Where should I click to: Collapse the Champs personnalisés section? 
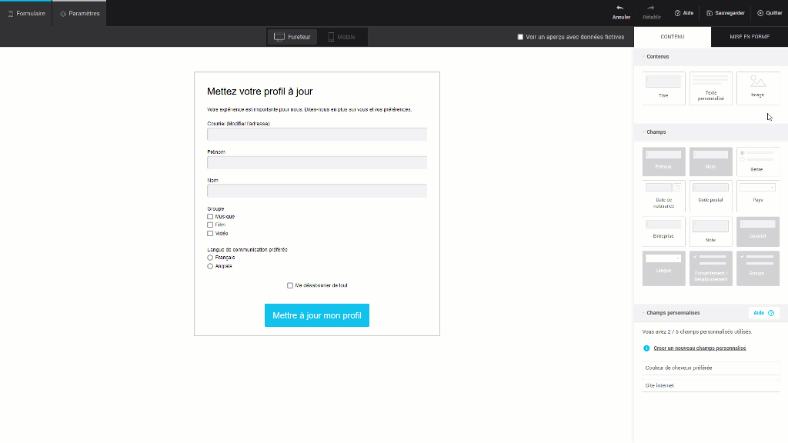[x=643, y=313]
